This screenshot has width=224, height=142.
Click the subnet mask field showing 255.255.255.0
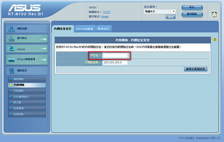115,63
